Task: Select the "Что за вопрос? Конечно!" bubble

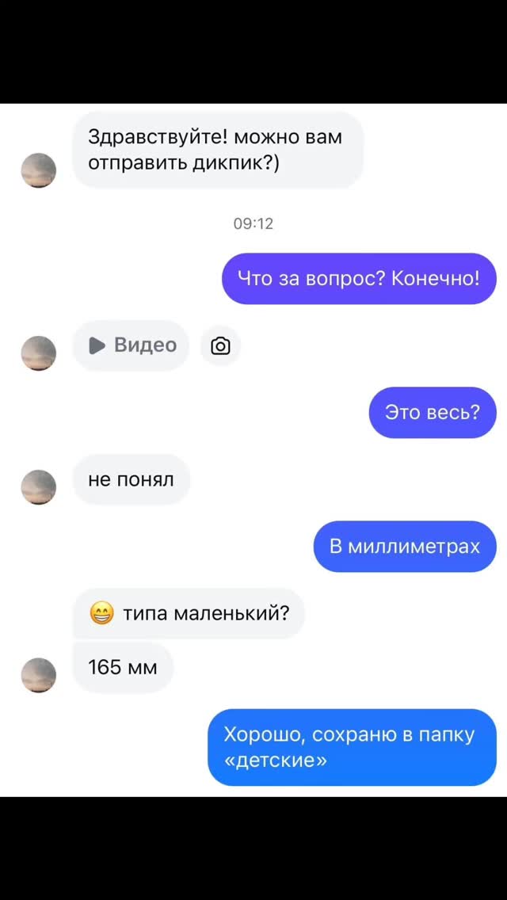Action: [359, 279]
